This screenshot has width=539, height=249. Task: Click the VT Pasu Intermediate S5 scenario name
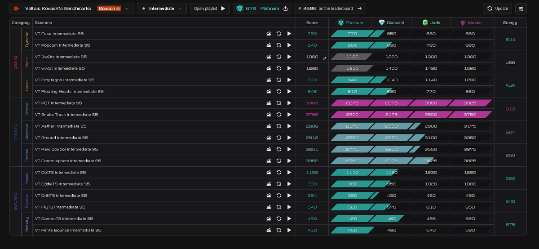pyautogui.click(x=59, y=34)
